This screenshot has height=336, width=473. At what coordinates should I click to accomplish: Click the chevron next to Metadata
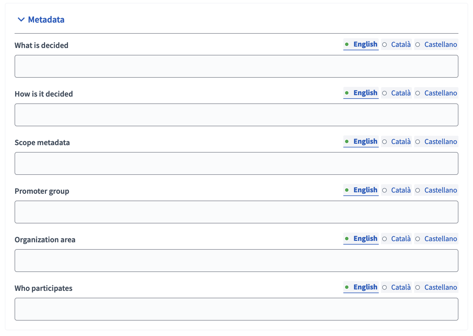pyautogui.click(x=21, y=20)
